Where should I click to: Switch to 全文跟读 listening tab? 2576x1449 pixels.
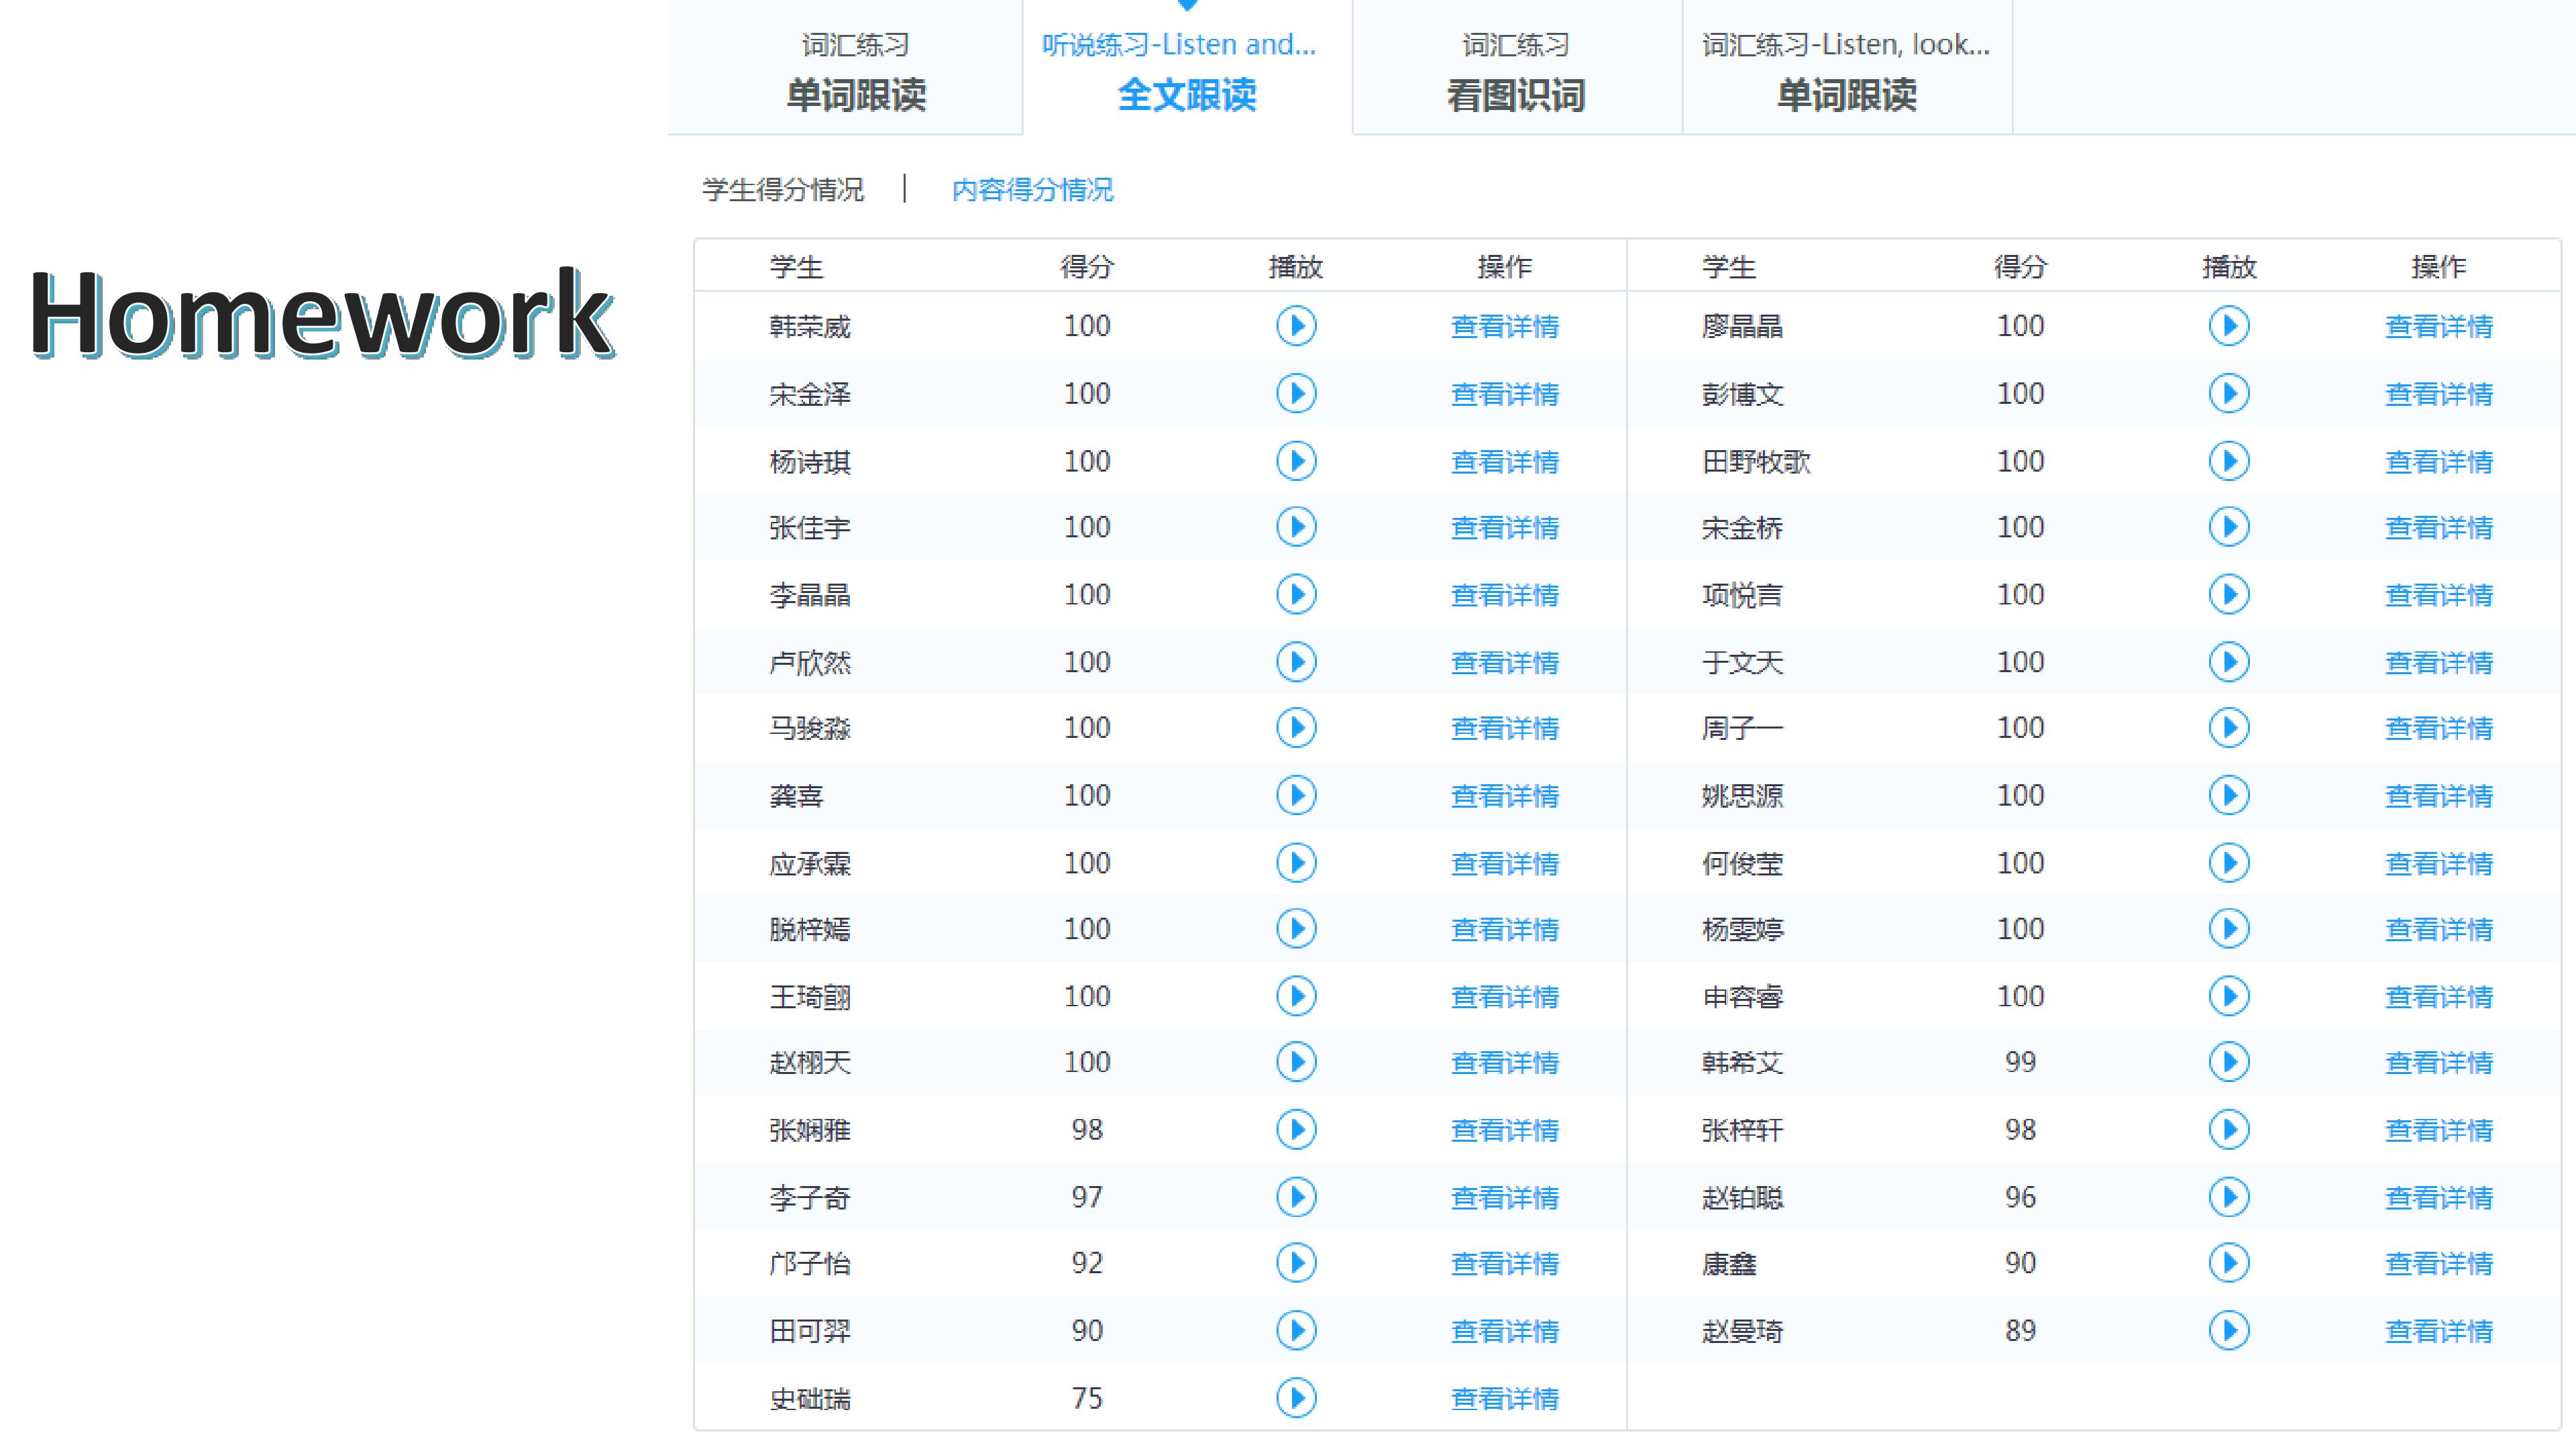click(x=1187, y=68)
